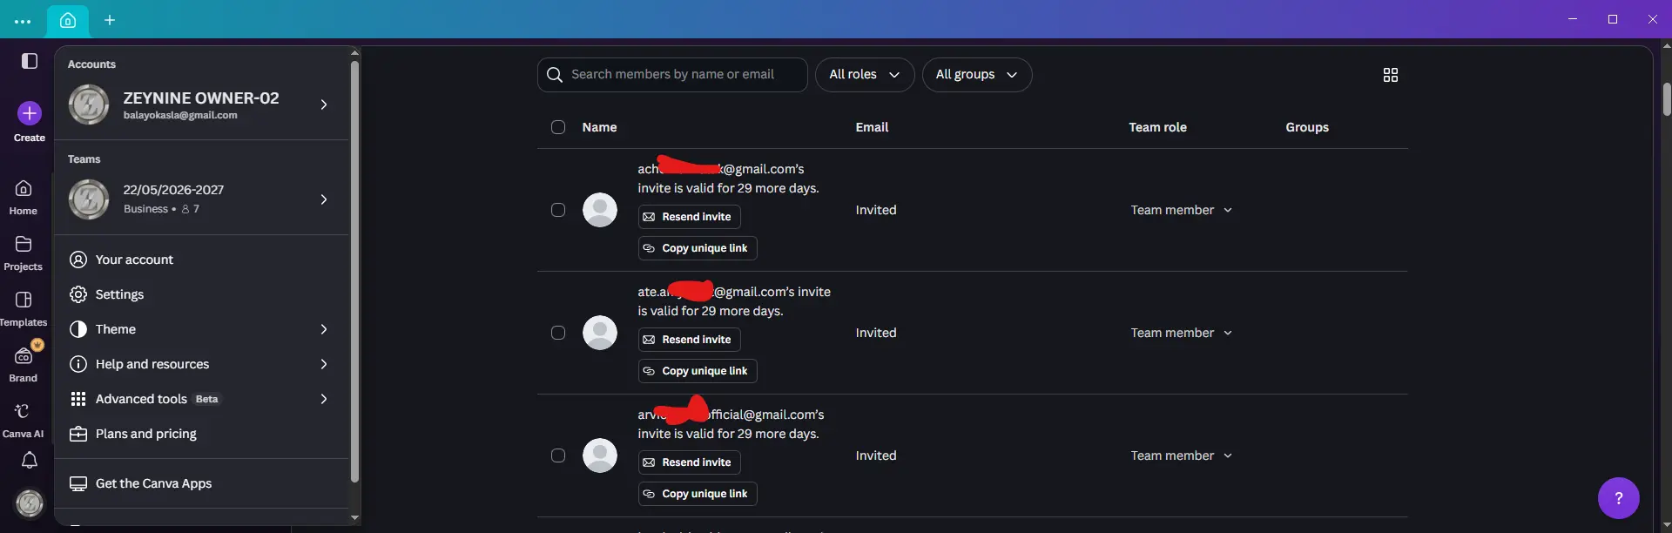The image size is (1672, 533).
Task: Click the Team role column header
Action: pos(1158,127)
